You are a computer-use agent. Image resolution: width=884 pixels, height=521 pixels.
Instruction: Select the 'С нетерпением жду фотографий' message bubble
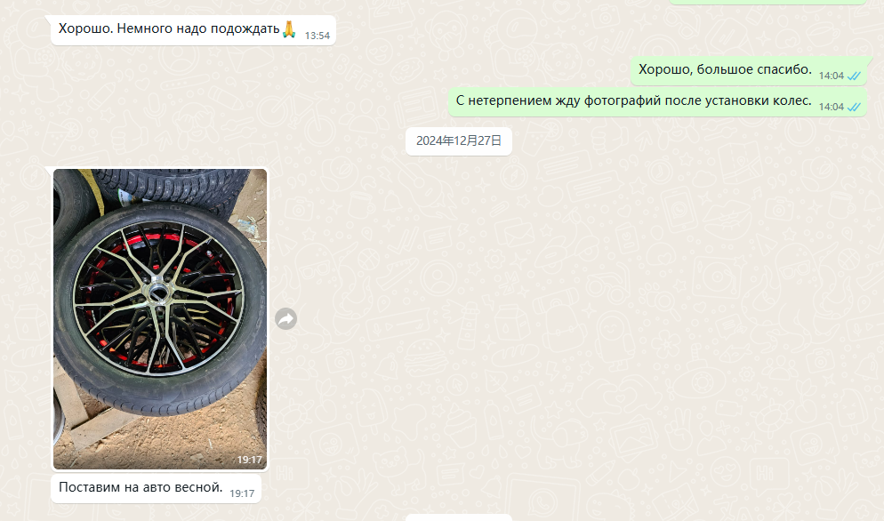tap(657, 101)
